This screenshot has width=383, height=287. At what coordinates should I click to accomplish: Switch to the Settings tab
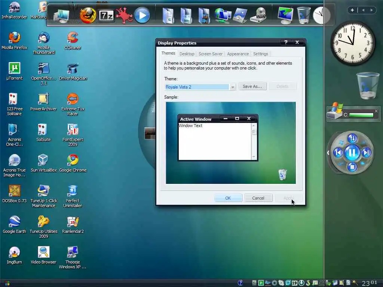(x=260, y=54)
